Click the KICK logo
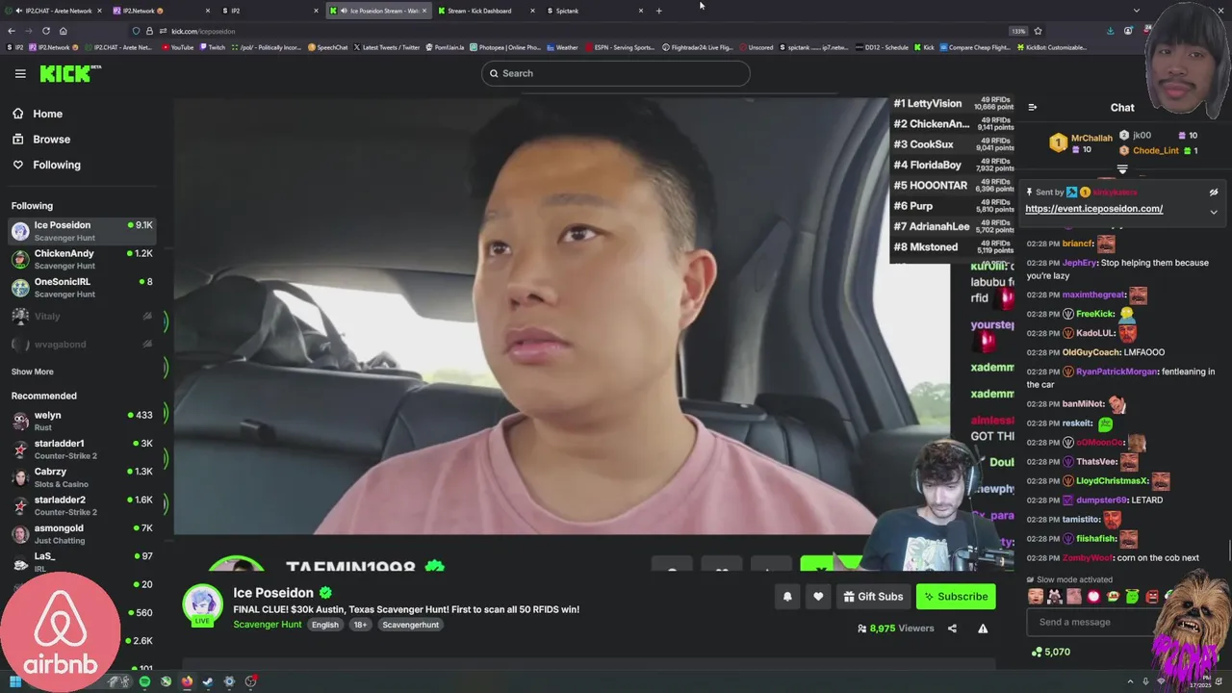Screen dimensions: 1232x693 [x=70, y=73]
